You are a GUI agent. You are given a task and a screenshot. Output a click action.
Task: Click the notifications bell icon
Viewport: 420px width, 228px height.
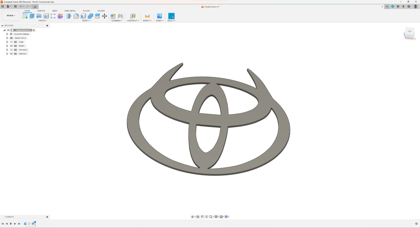point(403,7)
